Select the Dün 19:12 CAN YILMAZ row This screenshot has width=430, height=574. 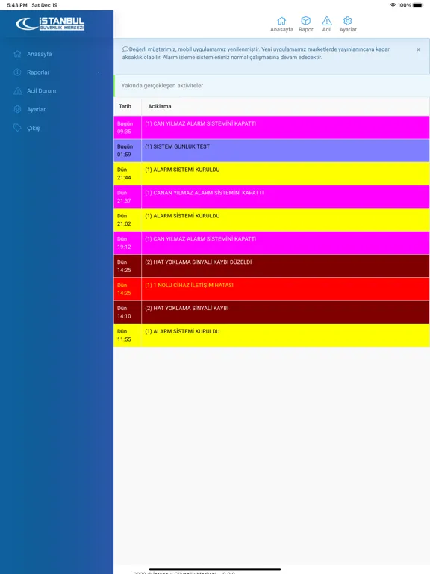click(x=272, y=243)
